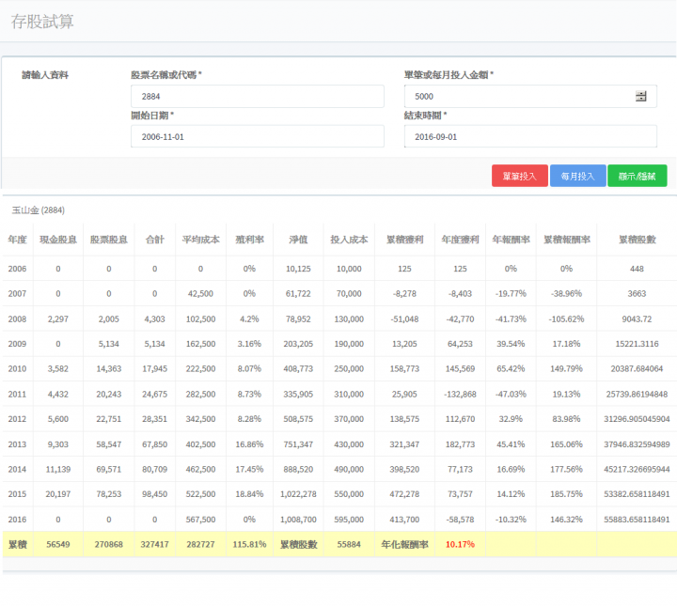Select the 2016 year cell
Screen dimensions: 677x606
pos(17,520)
